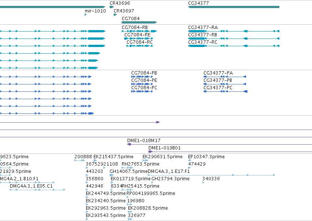Click the 474429 feature label
This screenshot has height=221, width=312.
point(197,164)
